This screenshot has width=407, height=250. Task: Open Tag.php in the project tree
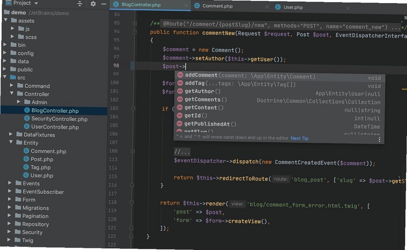pyautogui.click(x=37, y=167)
